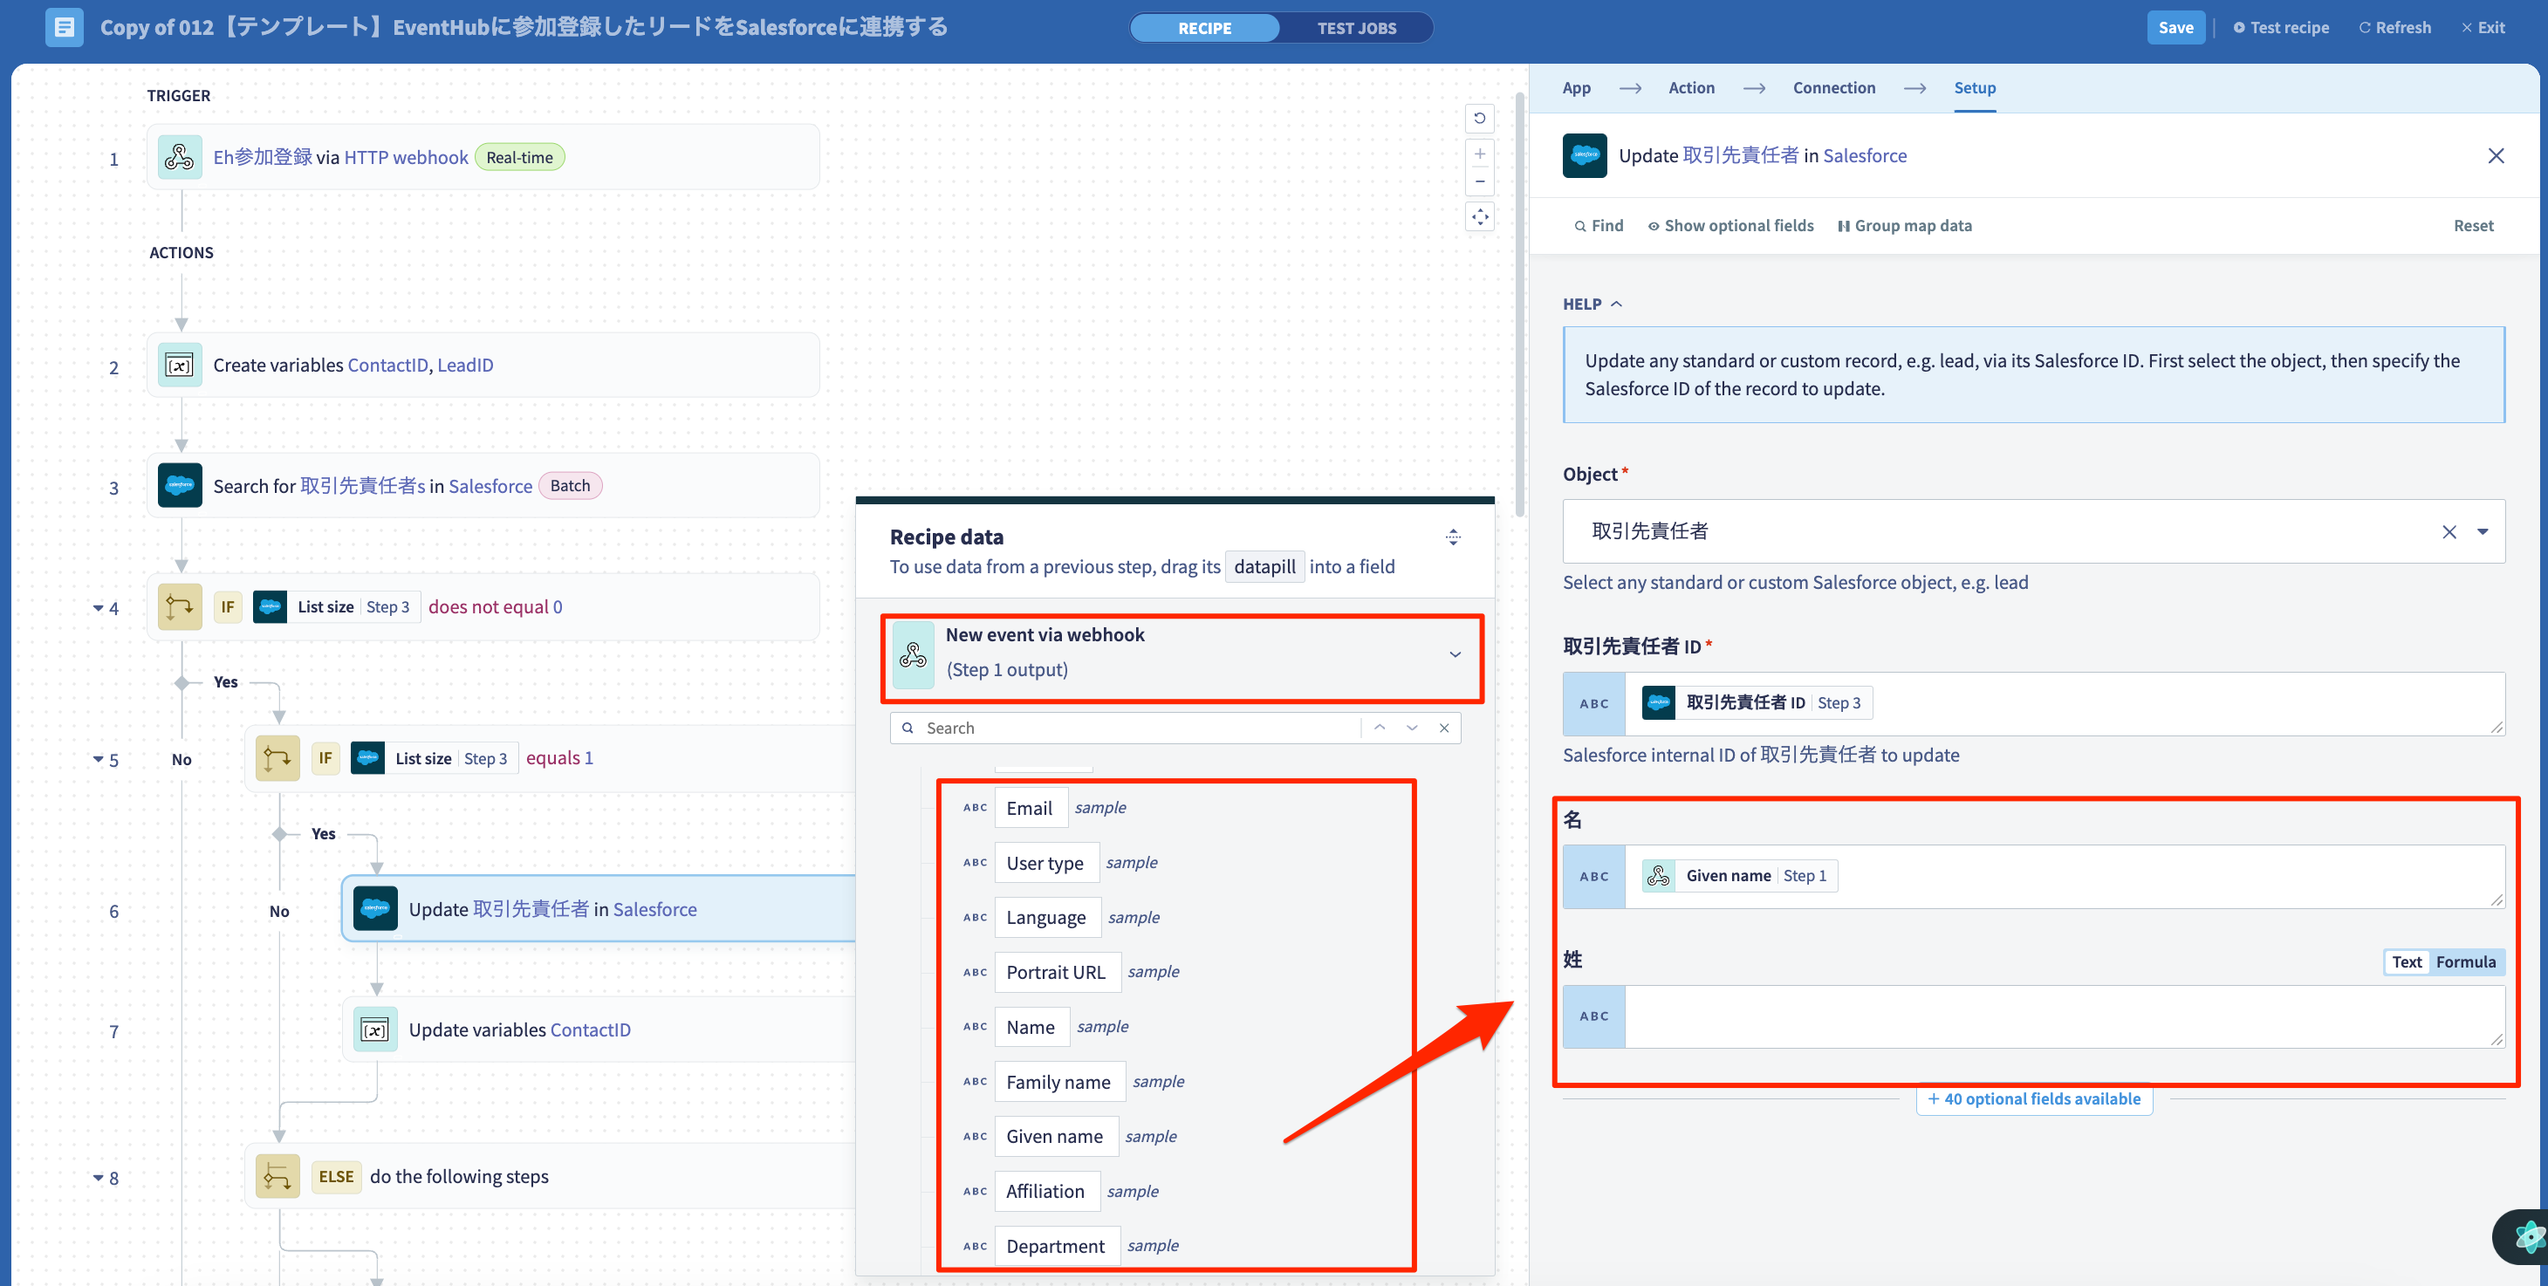Save the recipe
2548x1286 pixels.
(x=2175, y=28)
